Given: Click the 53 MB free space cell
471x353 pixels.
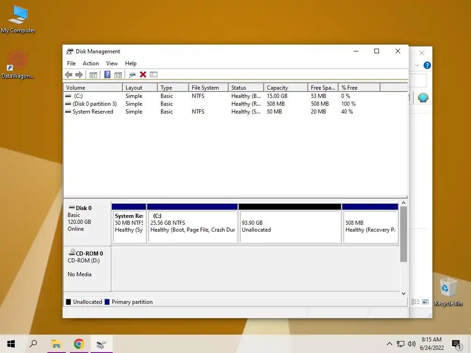Looking at the screenshot, I should click(318, 96).
